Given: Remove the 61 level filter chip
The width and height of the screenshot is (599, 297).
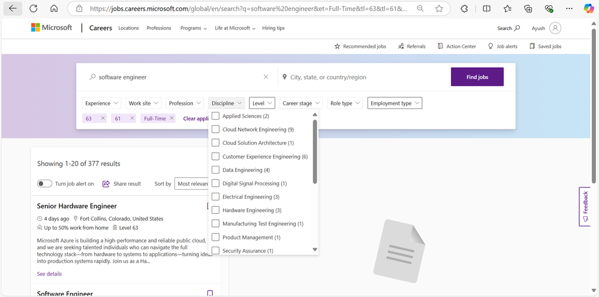Looking at the screenshot, I should [x=132, y=118].
